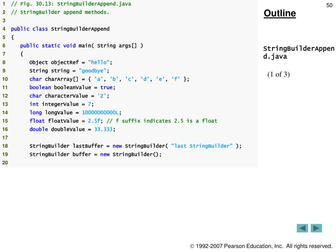This screenshot has height=252, width=336.
Task: Click line number 17
Action: pyautogui.click(x=5, y=137)
